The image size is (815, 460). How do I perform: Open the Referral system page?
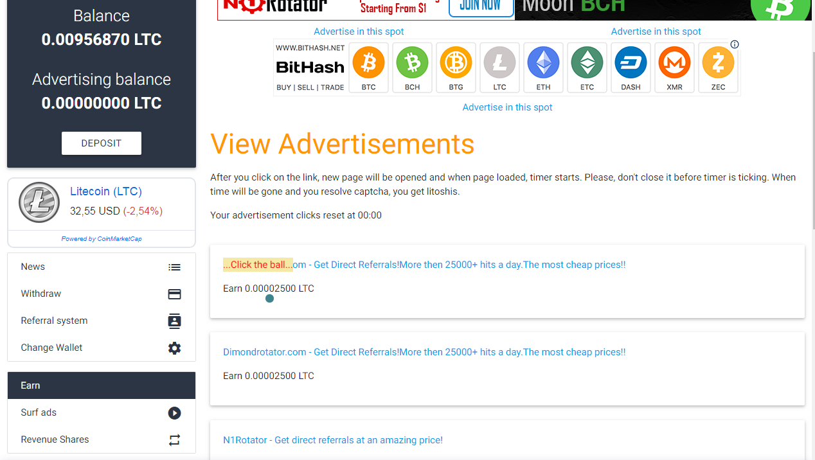(102, 321)
